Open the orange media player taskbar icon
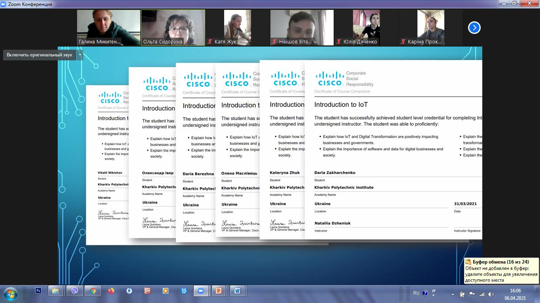This screenshot has width=540, height=303. pyautogui.click(x=166, y=291)
